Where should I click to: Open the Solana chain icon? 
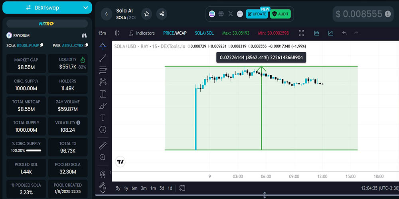[x=212, y=14]
